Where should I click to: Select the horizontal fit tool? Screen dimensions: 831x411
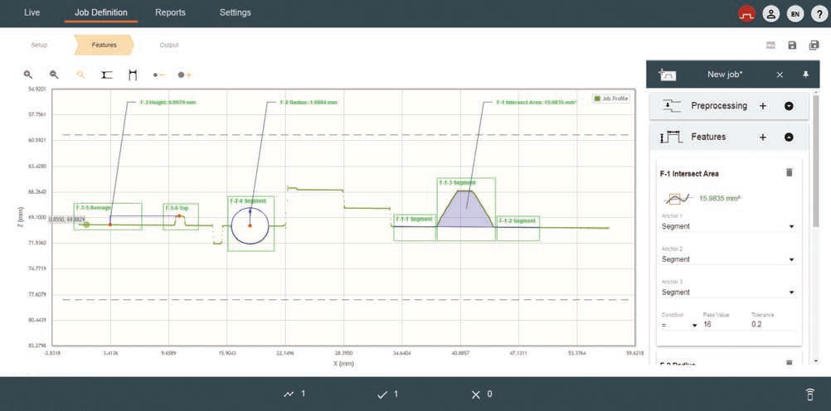(x=106, y=75)
